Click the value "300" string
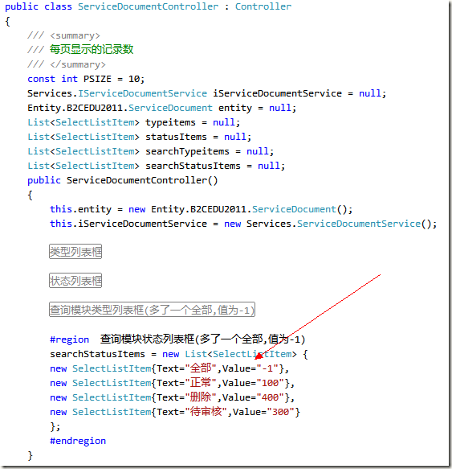This screenshot has width=452, height=469. pyautogui.click(x=281, y=412)
